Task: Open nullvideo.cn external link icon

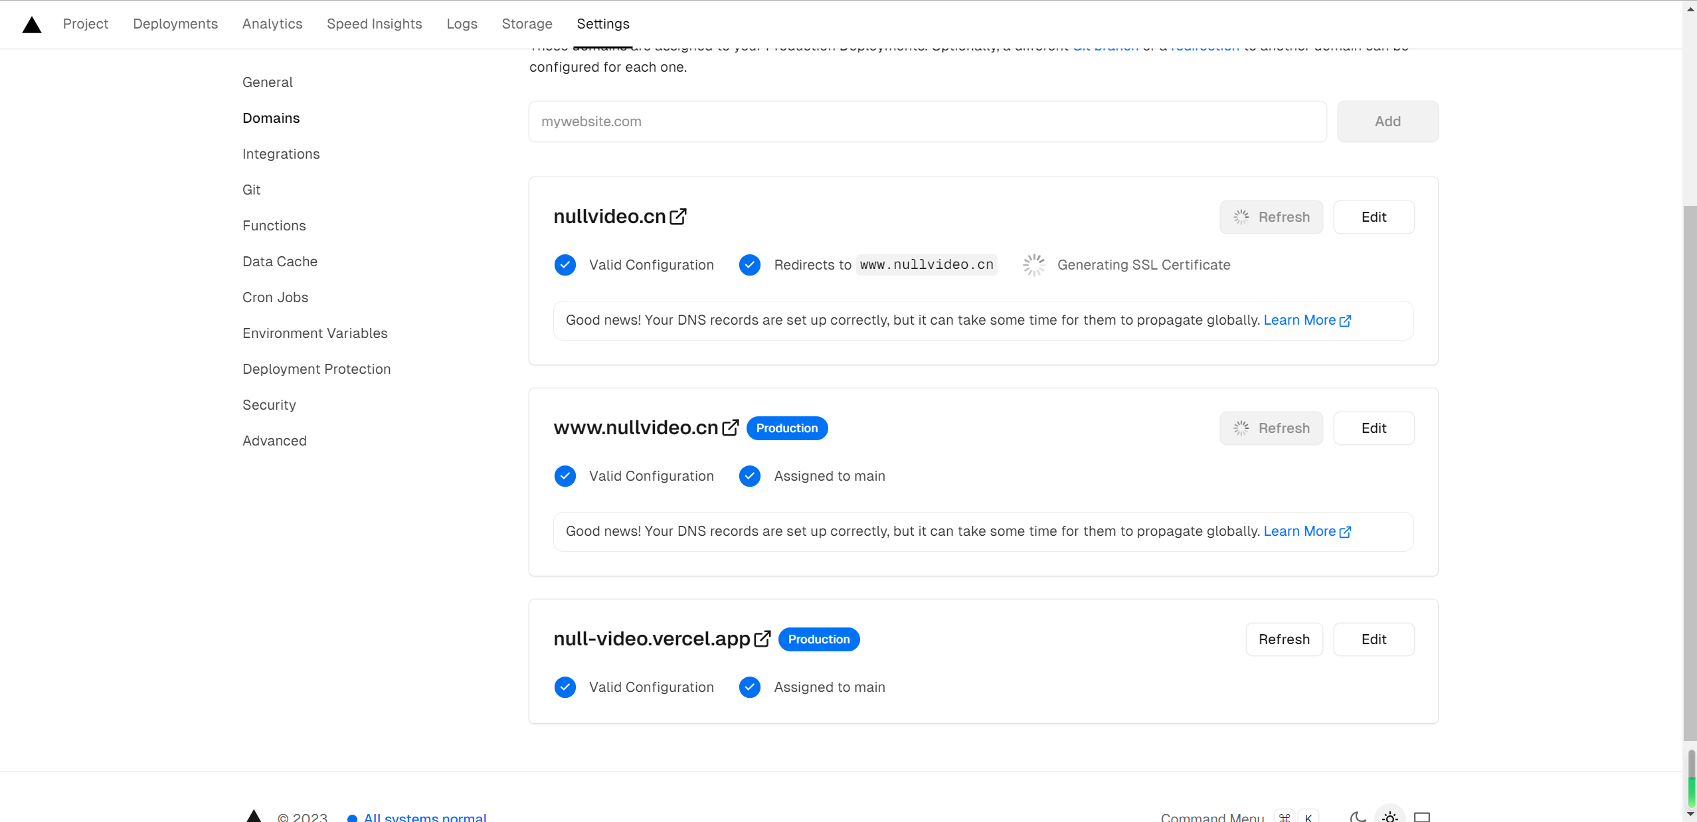Action: click(678, 216)
